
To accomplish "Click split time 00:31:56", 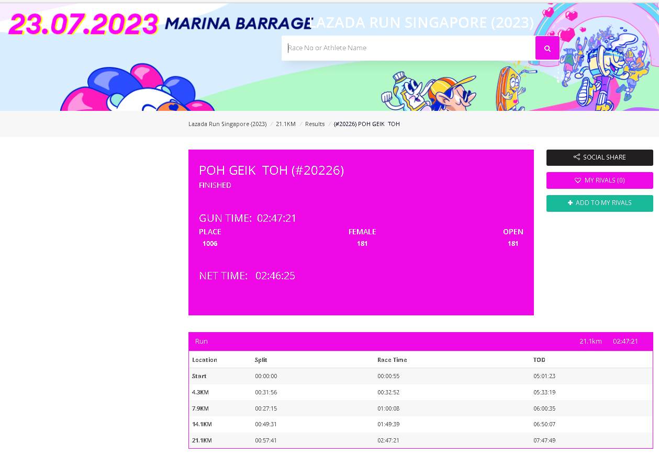I will click(x=266, y=392).
